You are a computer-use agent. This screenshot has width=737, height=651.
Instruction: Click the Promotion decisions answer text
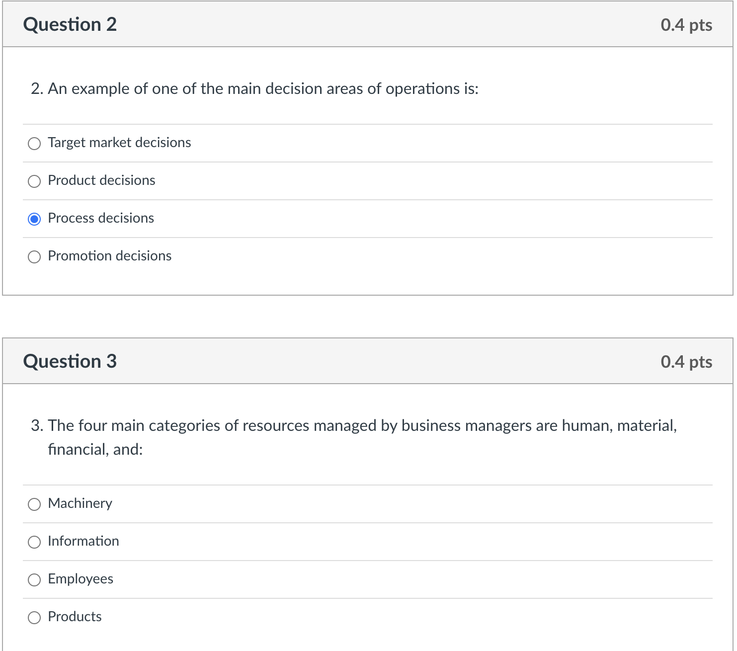(x=110, y=256)
